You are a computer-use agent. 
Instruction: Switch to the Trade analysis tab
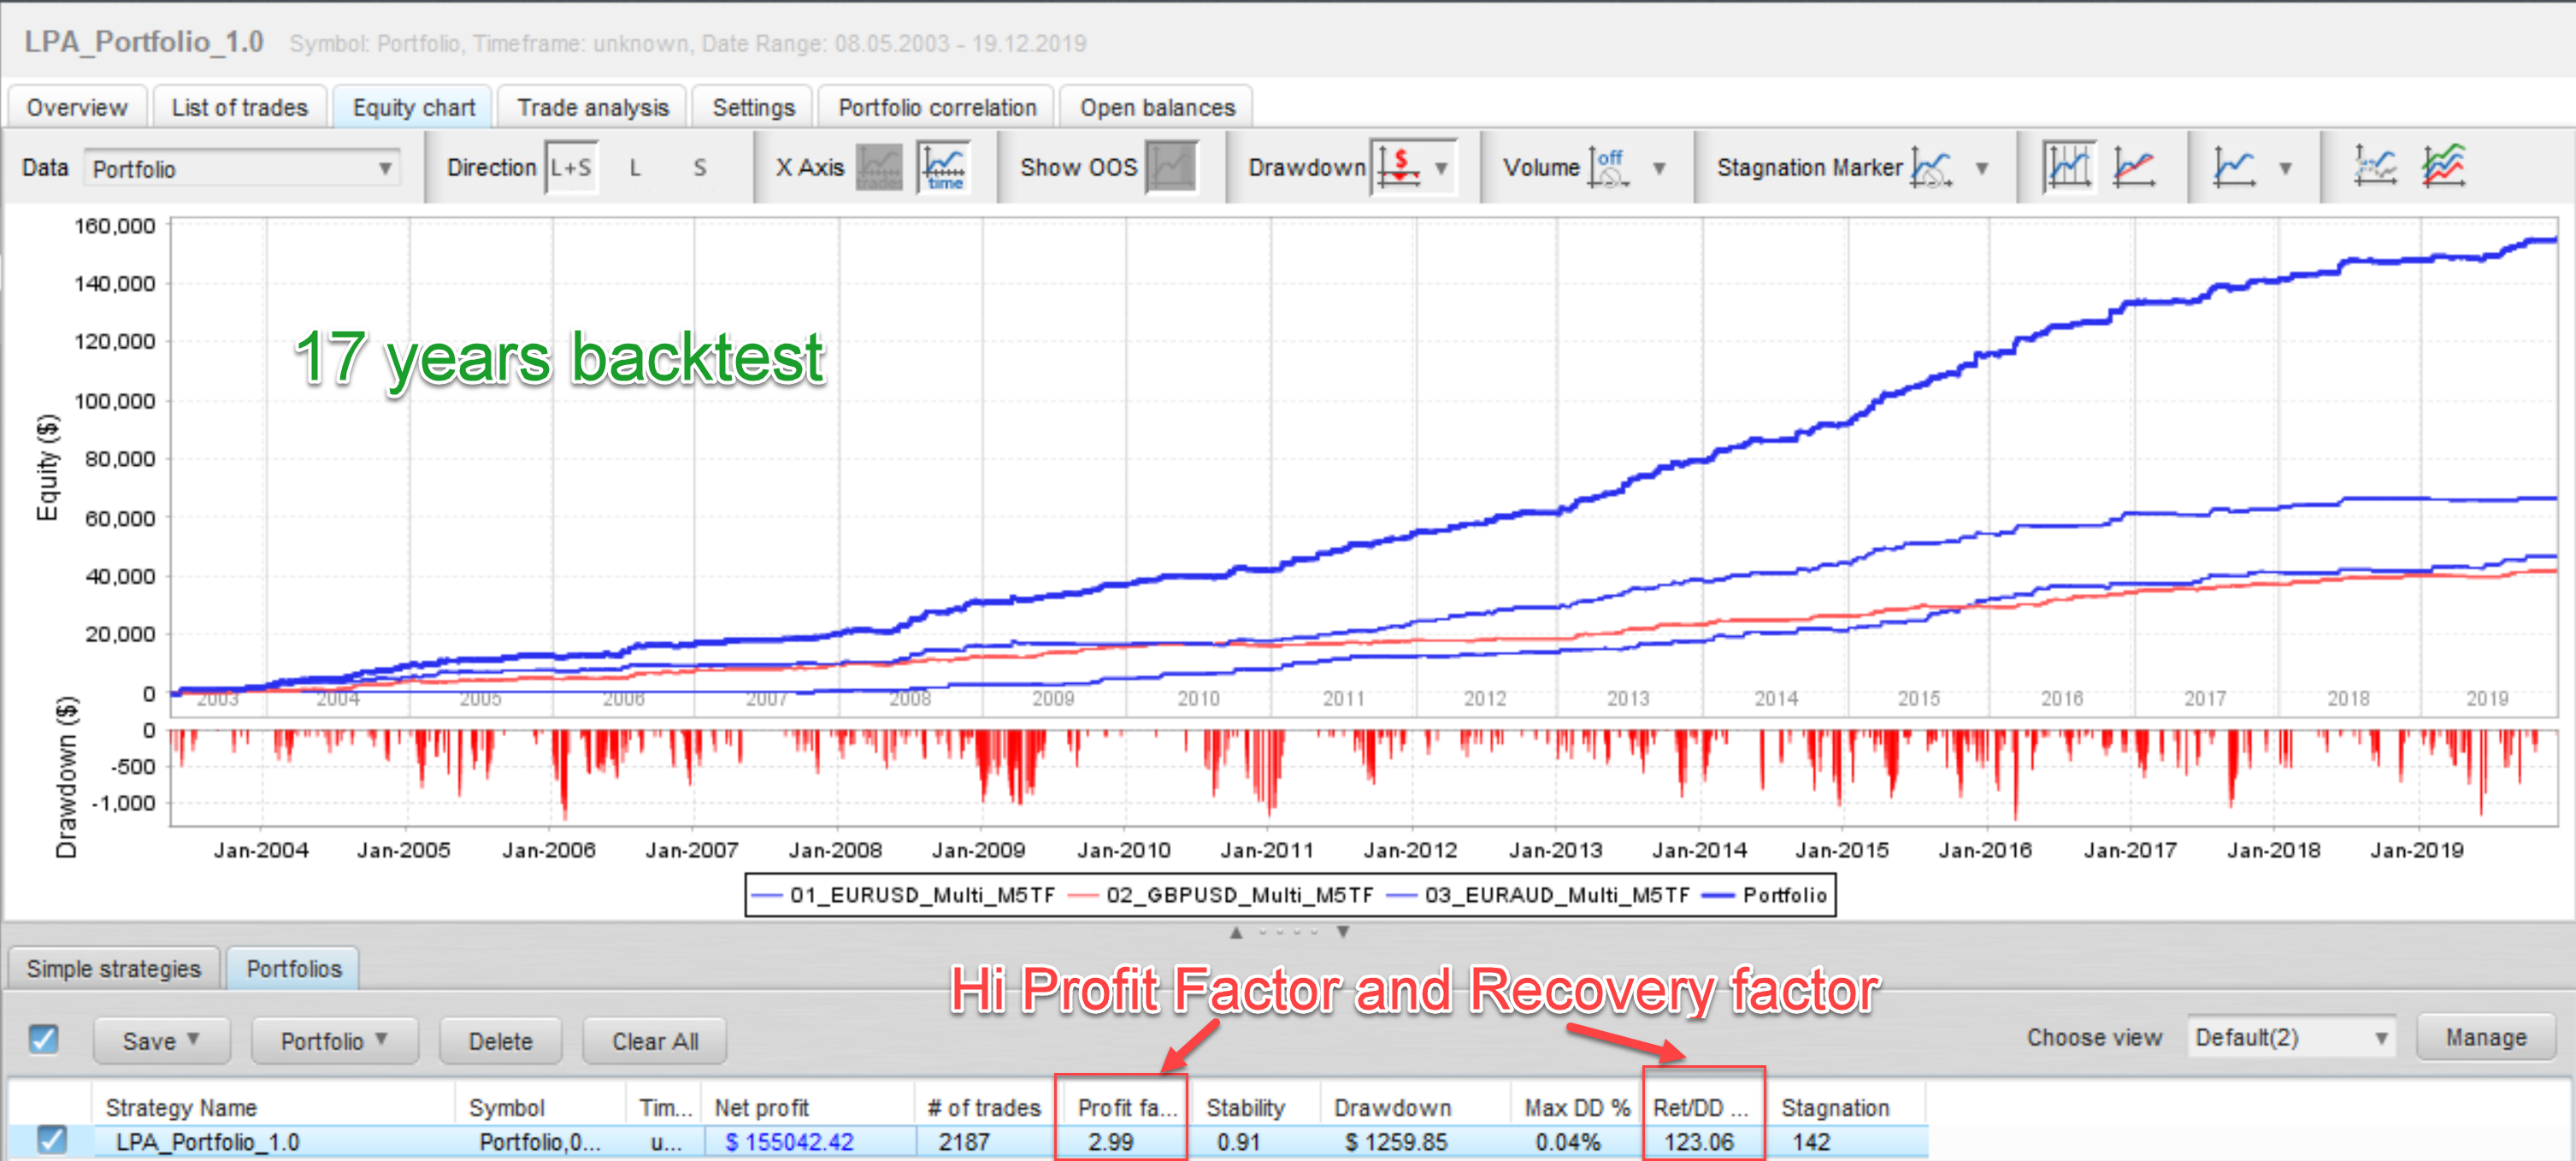pyautogui.click(x=592, y=107)
